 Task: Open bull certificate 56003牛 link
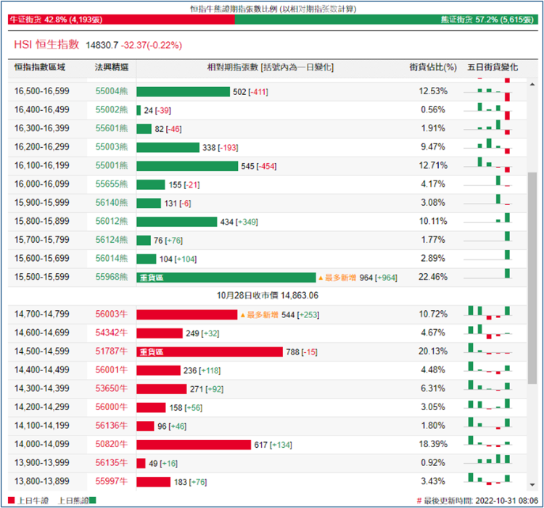[112, 315]
